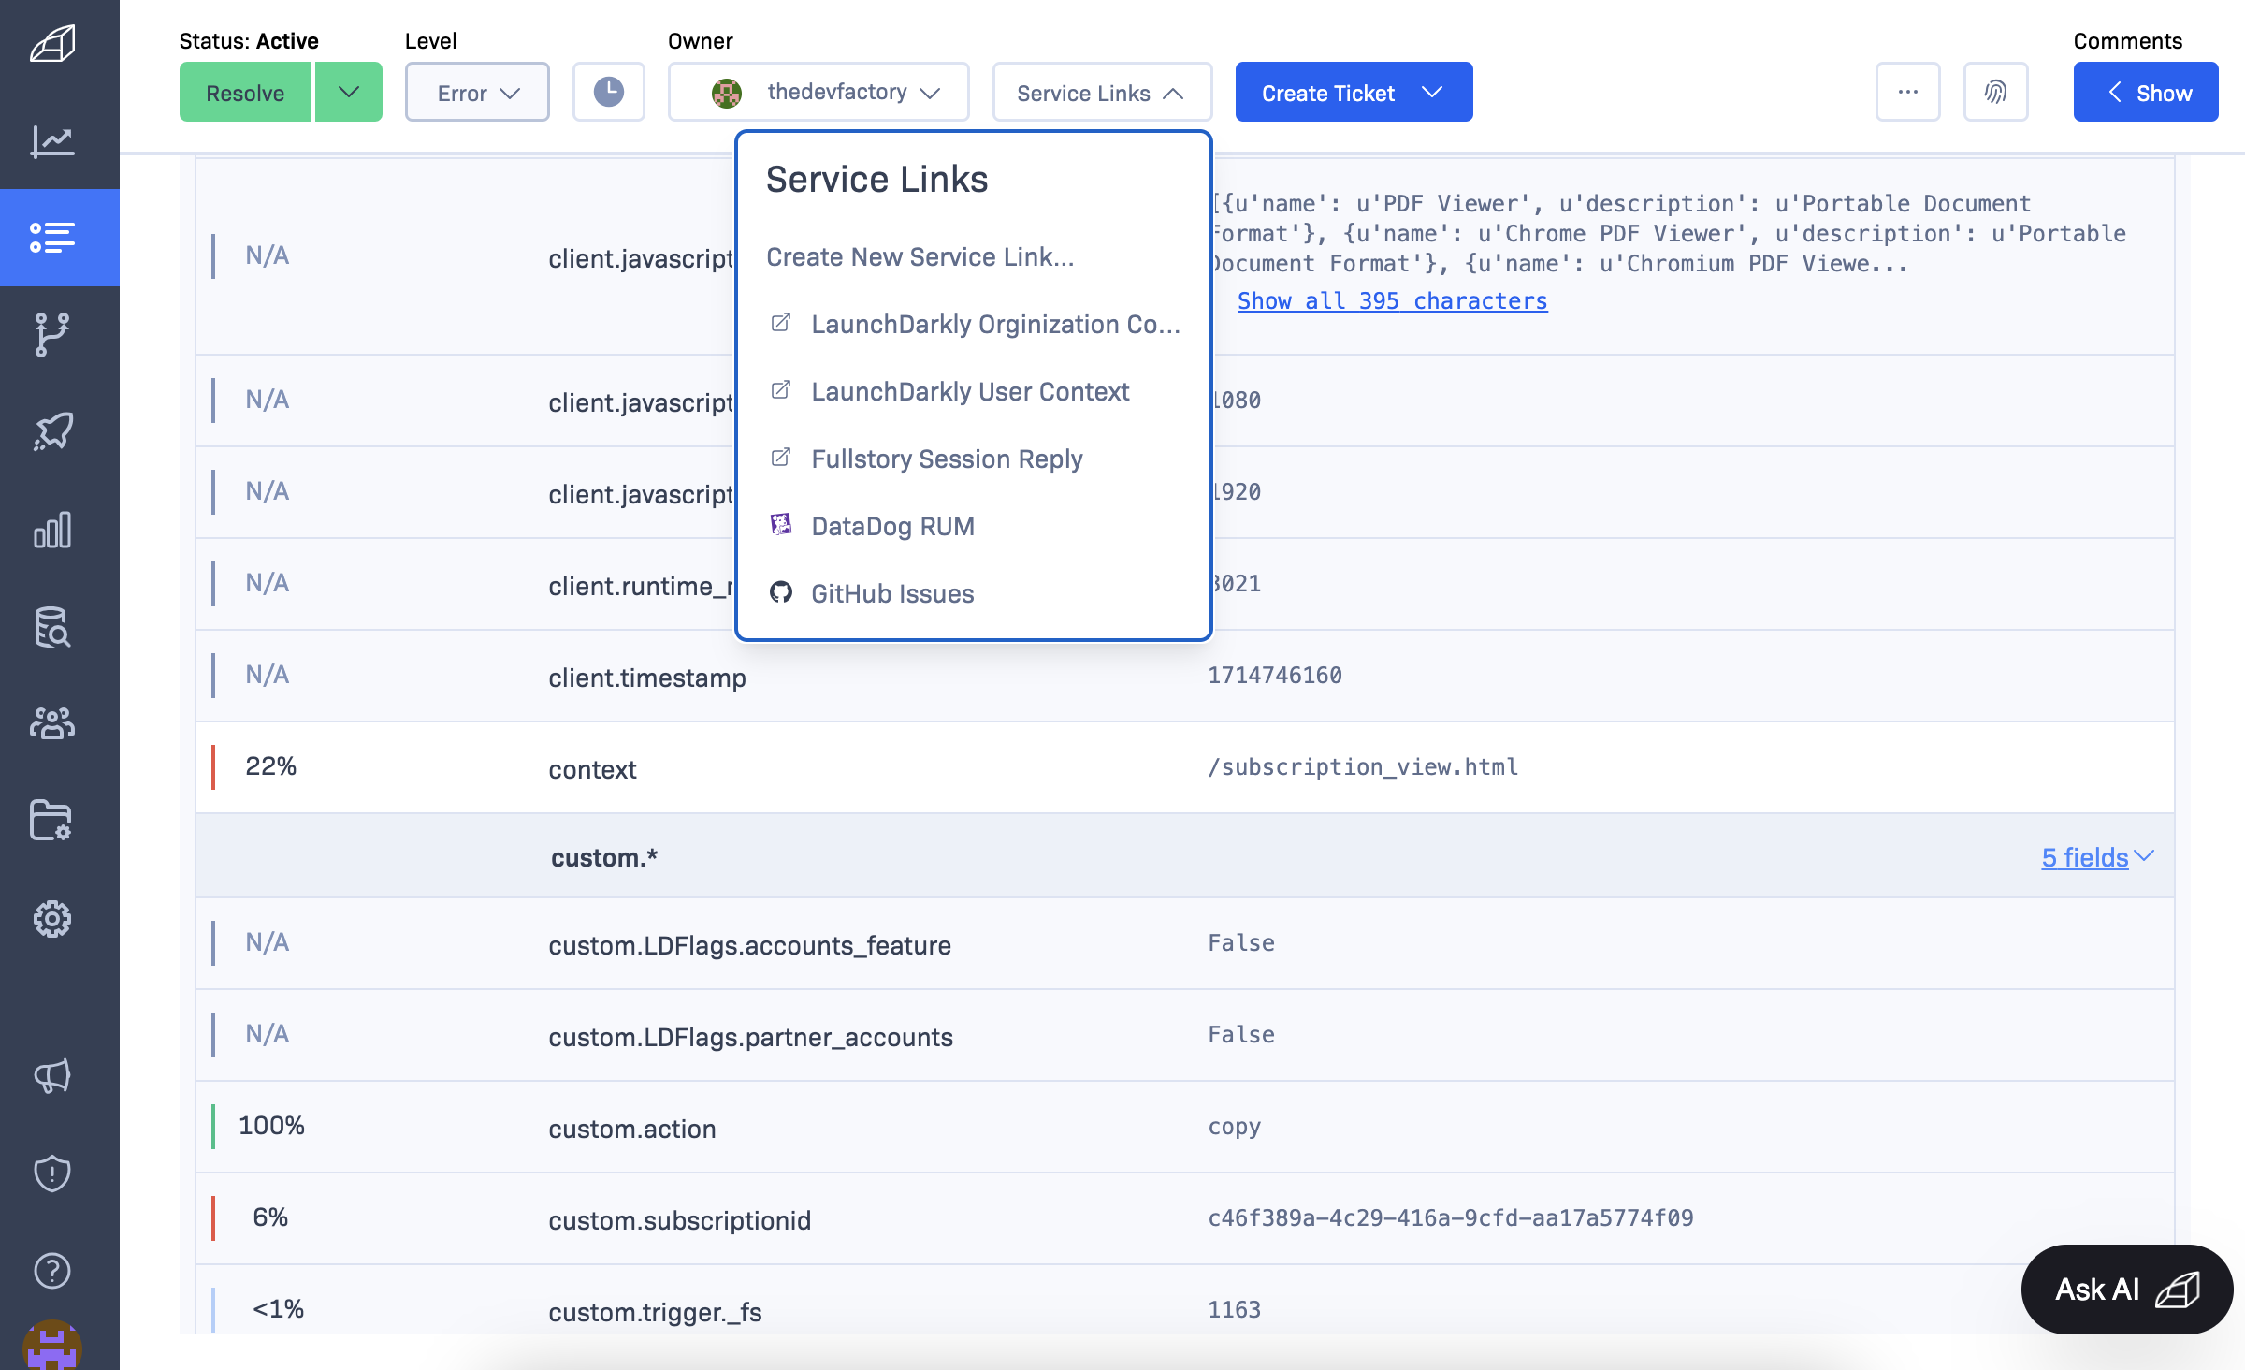The width and height of the screenshot is (2245, 1370).
Task: Click the 22% percentage in context row
Action: coord(270,765)
